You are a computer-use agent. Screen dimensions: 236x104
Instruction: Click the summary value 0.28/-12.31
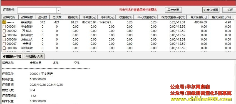click(x=177, y=22)
